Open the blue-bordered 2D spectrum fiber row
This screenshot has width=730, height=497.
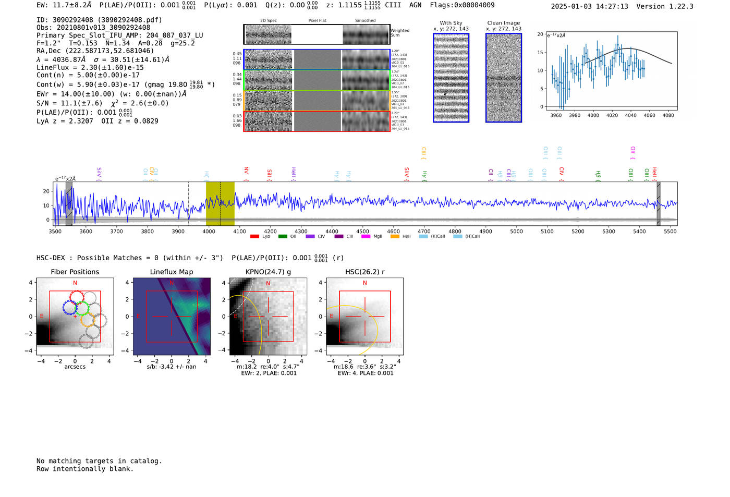pyautogui.click(x=317, y=59)
